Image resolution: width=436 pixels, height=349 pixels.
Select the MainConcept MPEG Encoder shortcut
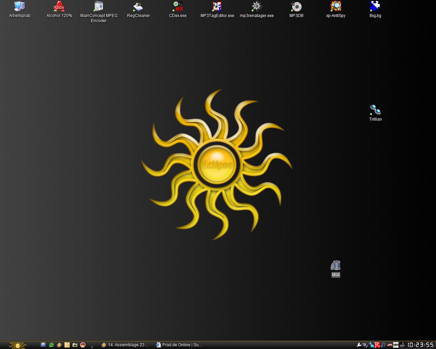pyautogui.click(x=99, y=6)
